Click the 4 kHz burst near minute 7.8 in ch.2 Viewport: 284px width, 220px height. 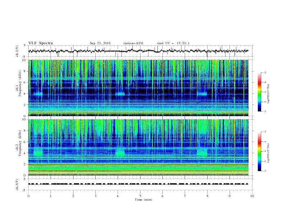(202, 153)
